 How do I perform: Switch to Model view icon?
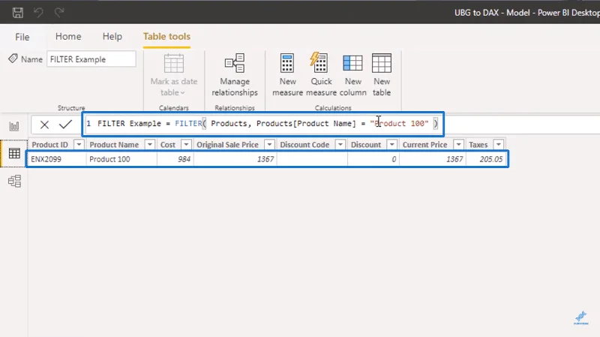[x=14, y=181]
